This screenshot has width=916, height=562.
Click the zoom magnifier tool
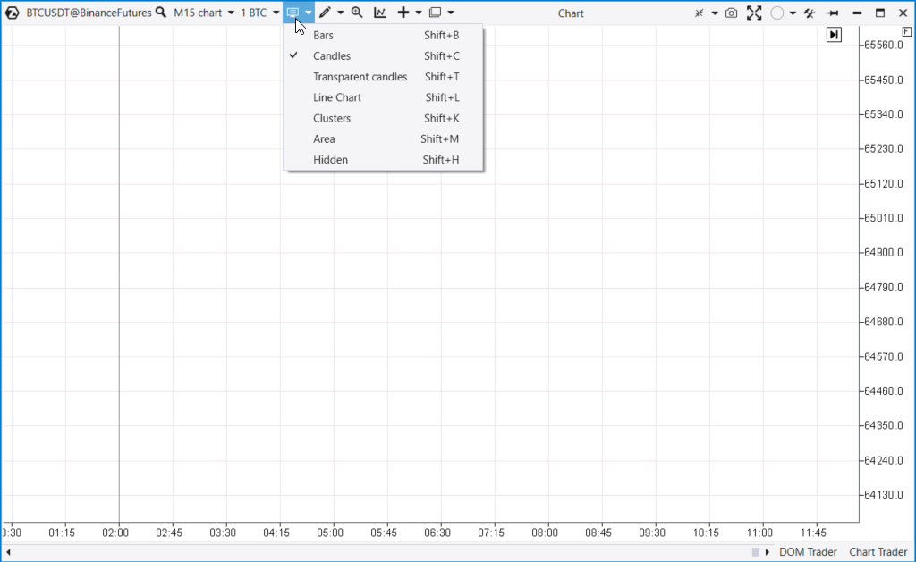(357, 13)
